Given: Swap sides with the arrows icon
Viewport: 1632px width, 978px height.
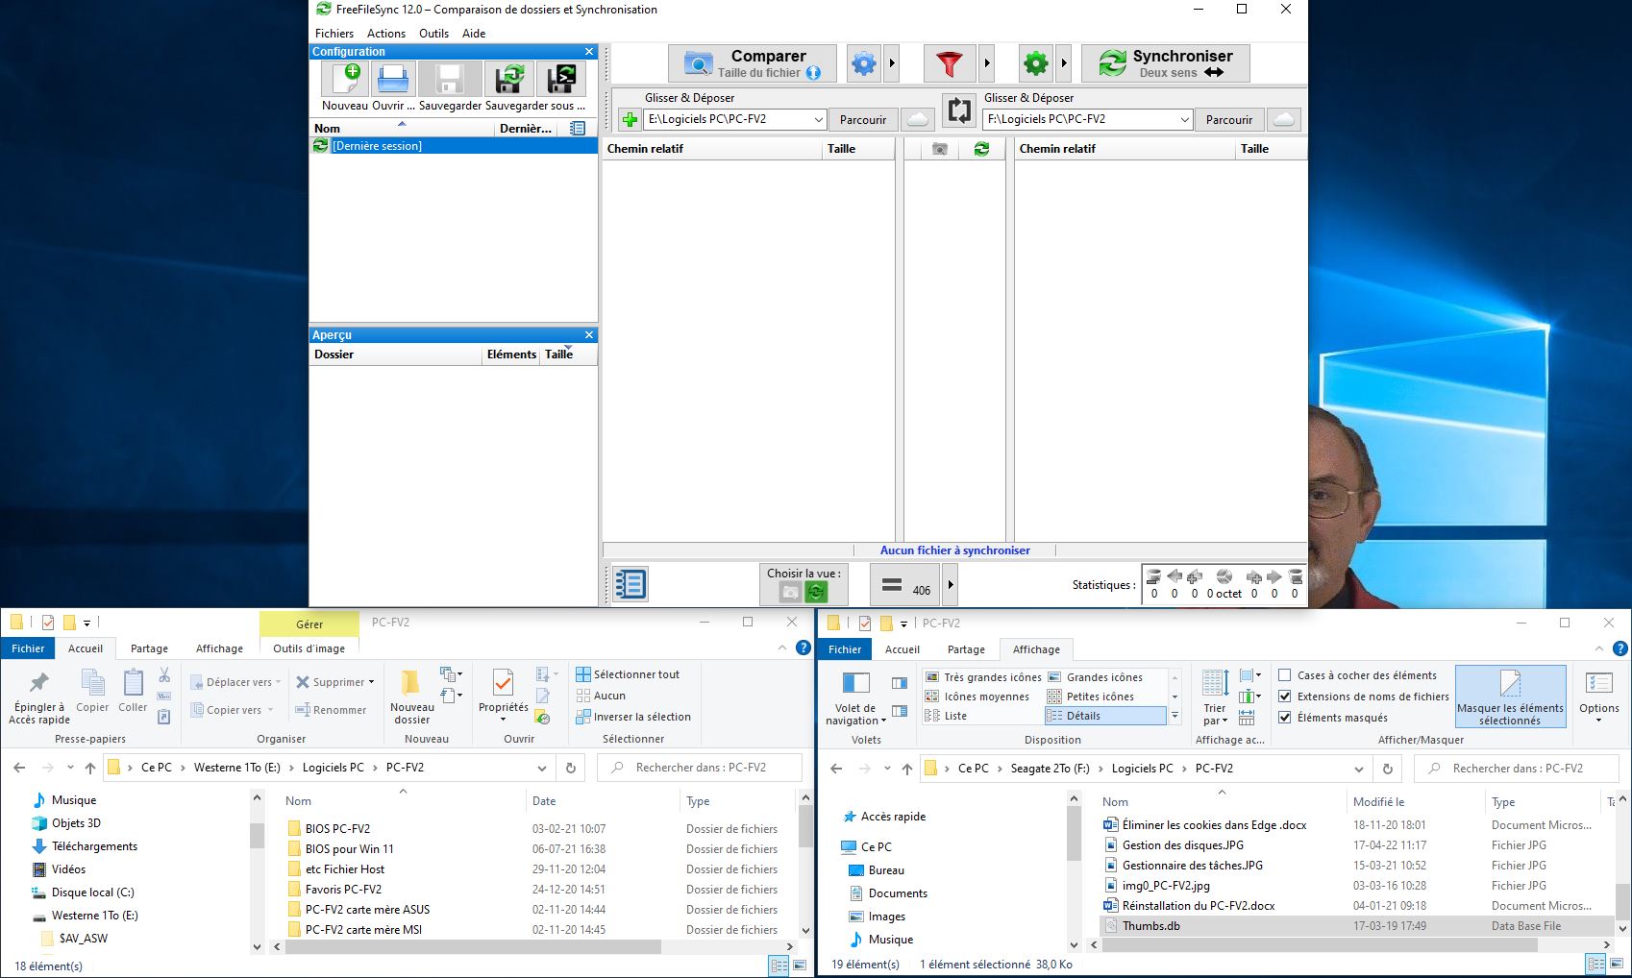Looking at the screenshot, I should tap(959, 110).
